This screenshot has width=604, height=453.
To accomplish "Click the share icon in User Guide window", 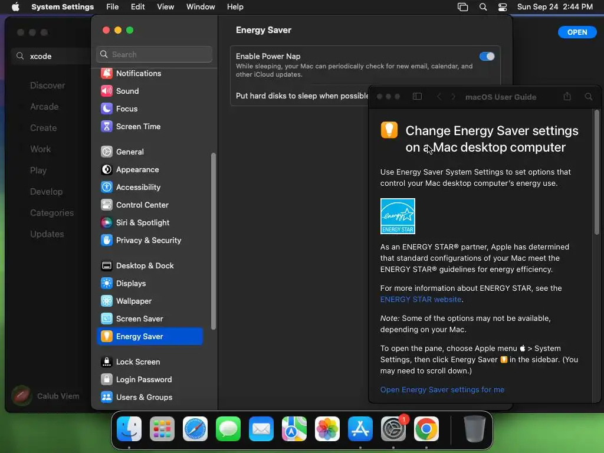I will click(x=567, y=97).
